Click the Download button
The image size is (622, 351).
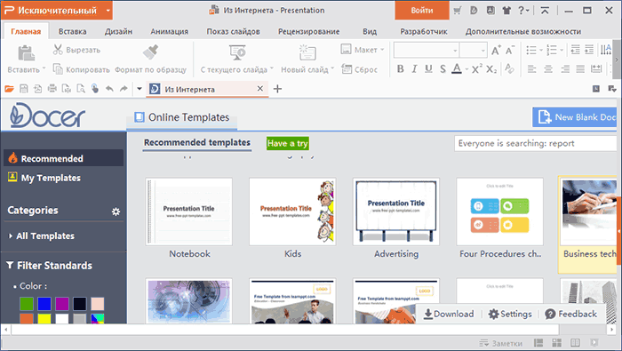(x=449, y=314)
